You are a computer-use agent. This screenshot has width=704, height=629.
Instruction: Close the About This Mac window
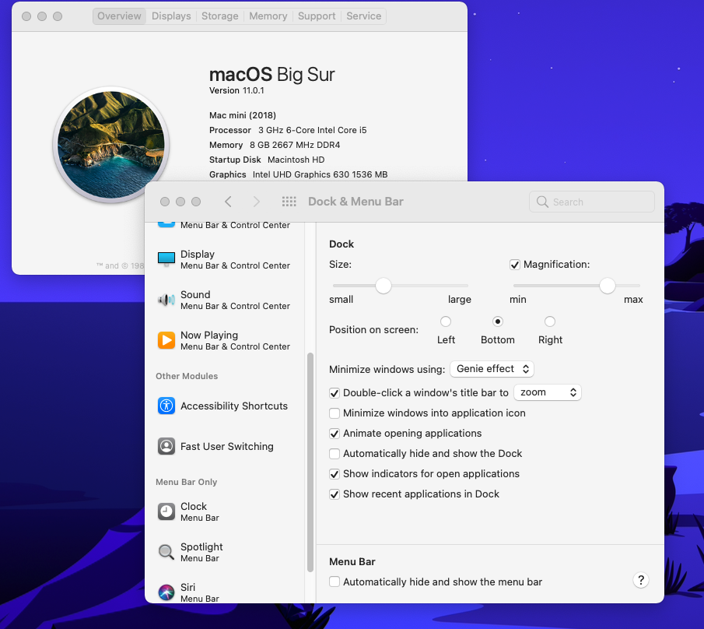tap(26, 16)
